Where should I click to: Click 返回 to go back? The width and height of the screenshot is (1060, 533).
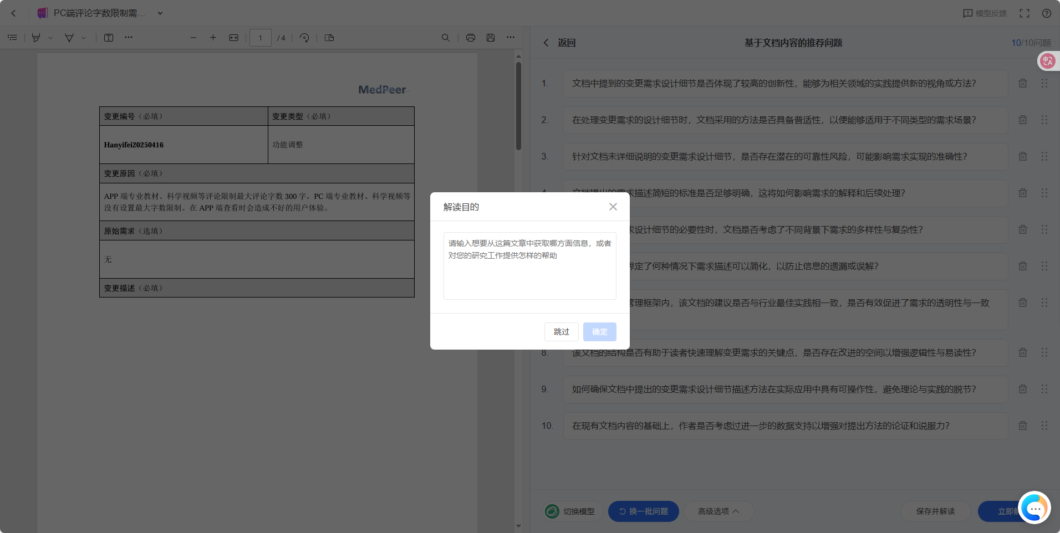click(x=562, y=42)
